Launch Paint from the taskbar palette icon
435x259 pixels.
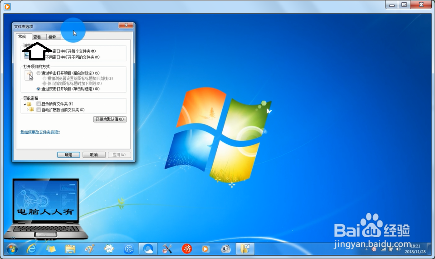coord(90,249)
